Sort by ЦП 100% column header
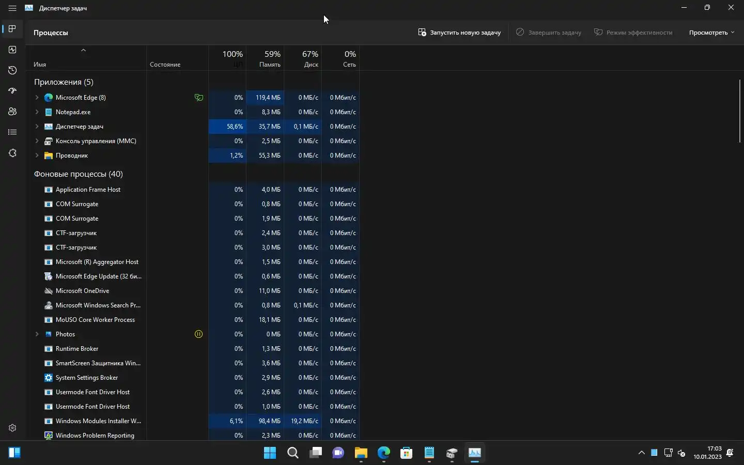 click(227, 58)
